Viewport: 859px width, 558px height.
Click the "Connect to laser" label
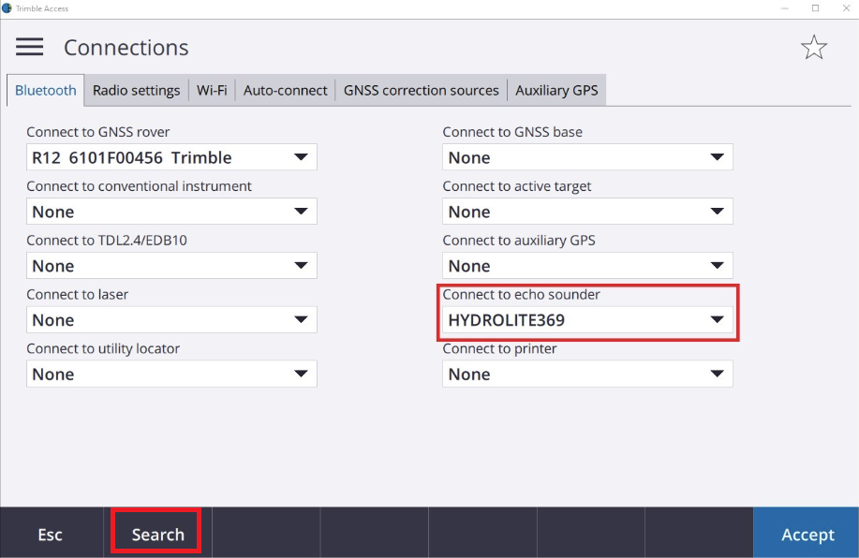(77, 295)
